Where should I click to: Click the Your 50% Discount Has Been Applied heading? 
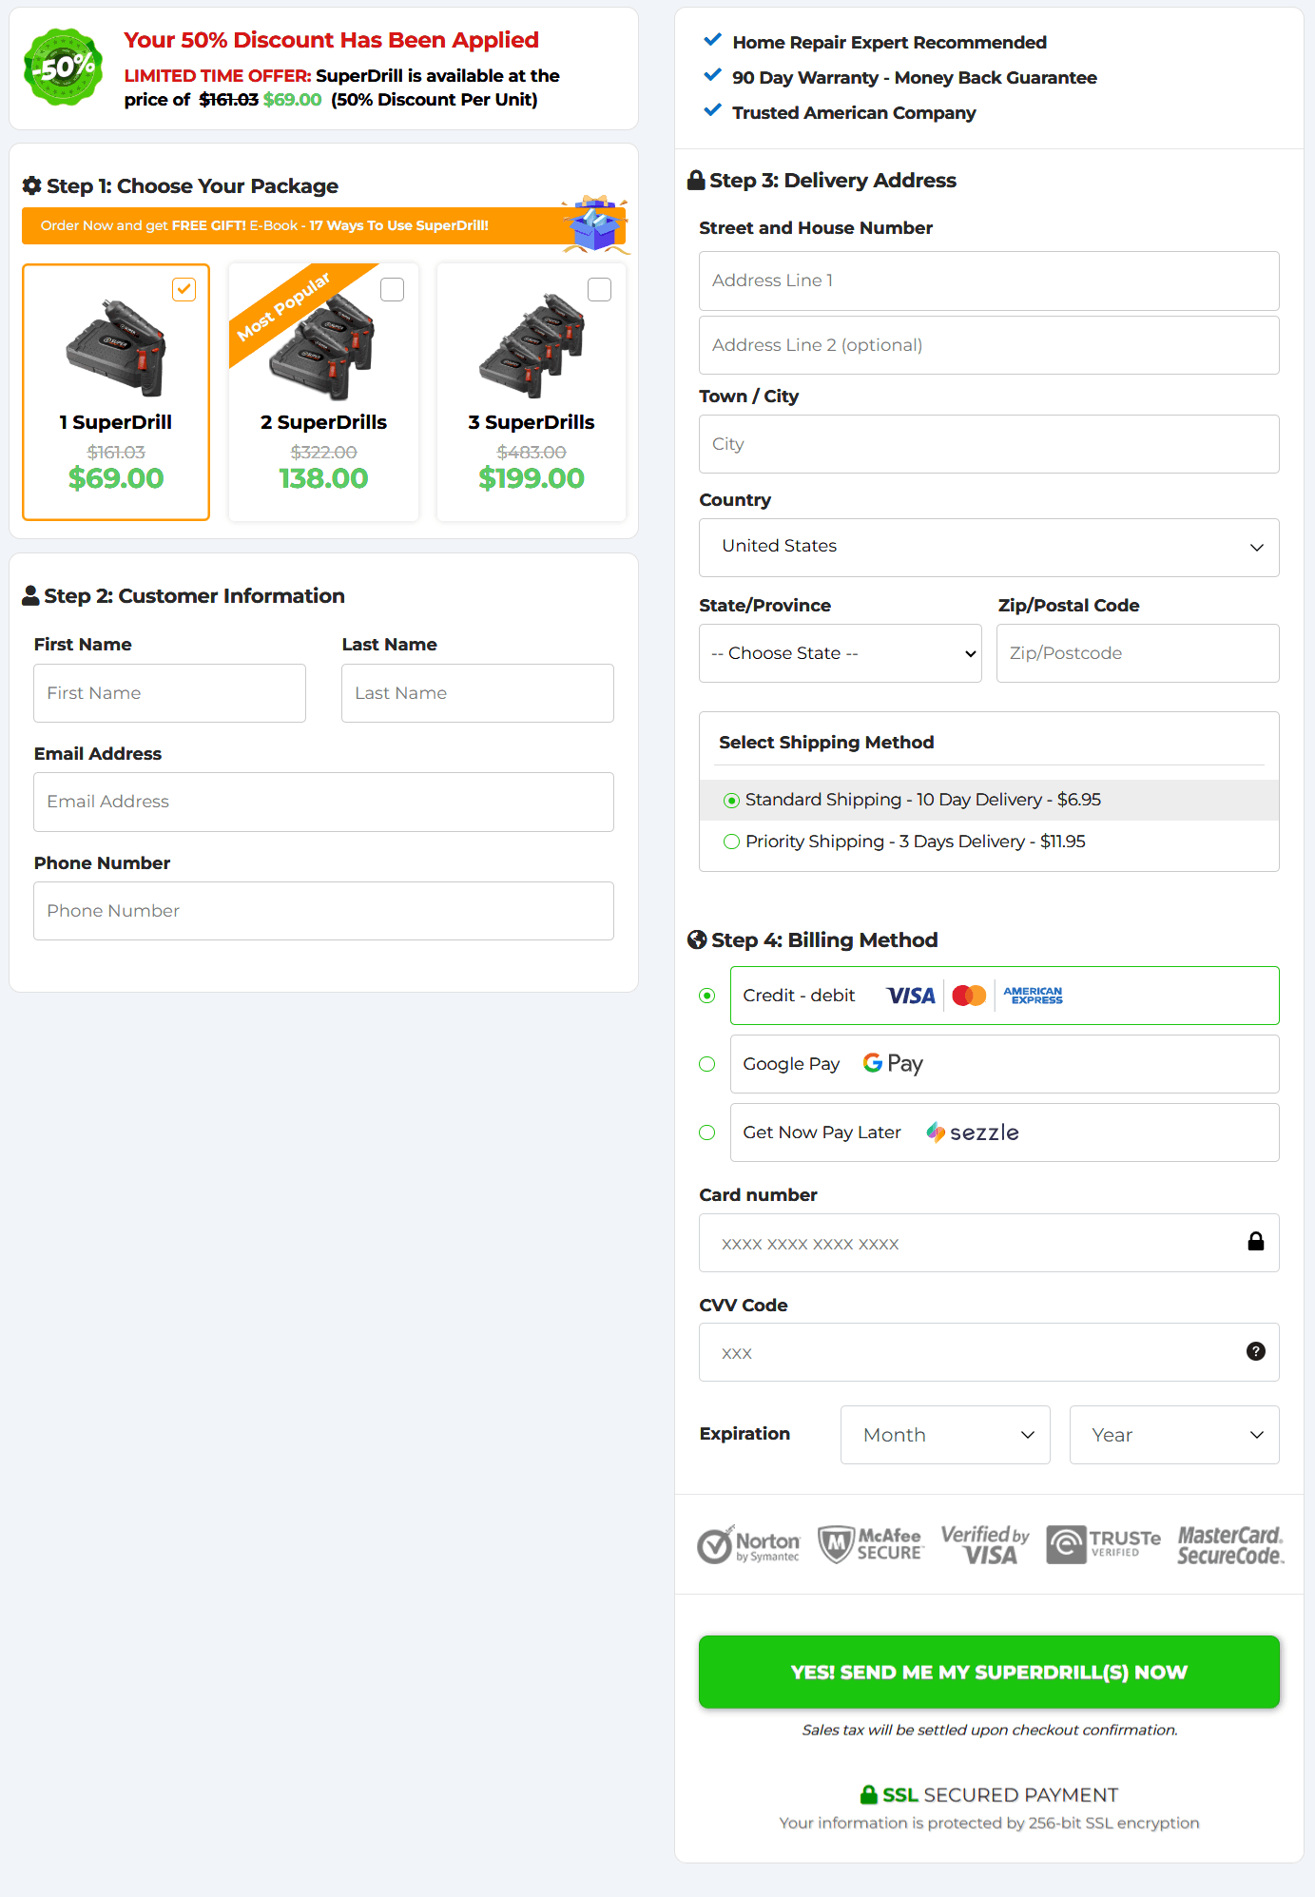pyautogui.click(x=331, y=40)
